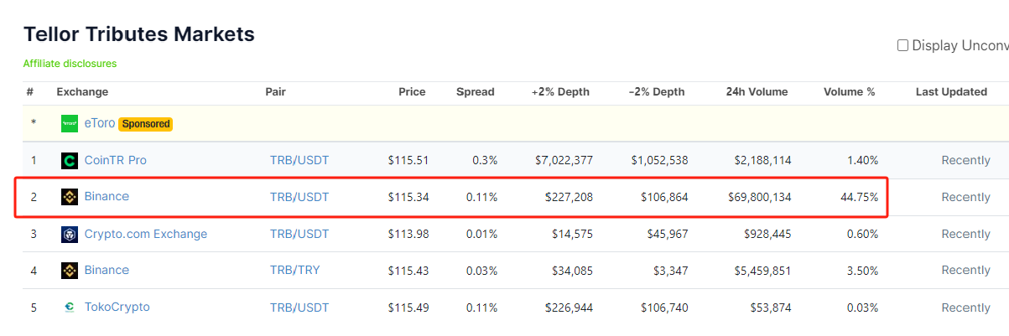
Task: Sort by the Price column header
Action: (x=412, y=92)
